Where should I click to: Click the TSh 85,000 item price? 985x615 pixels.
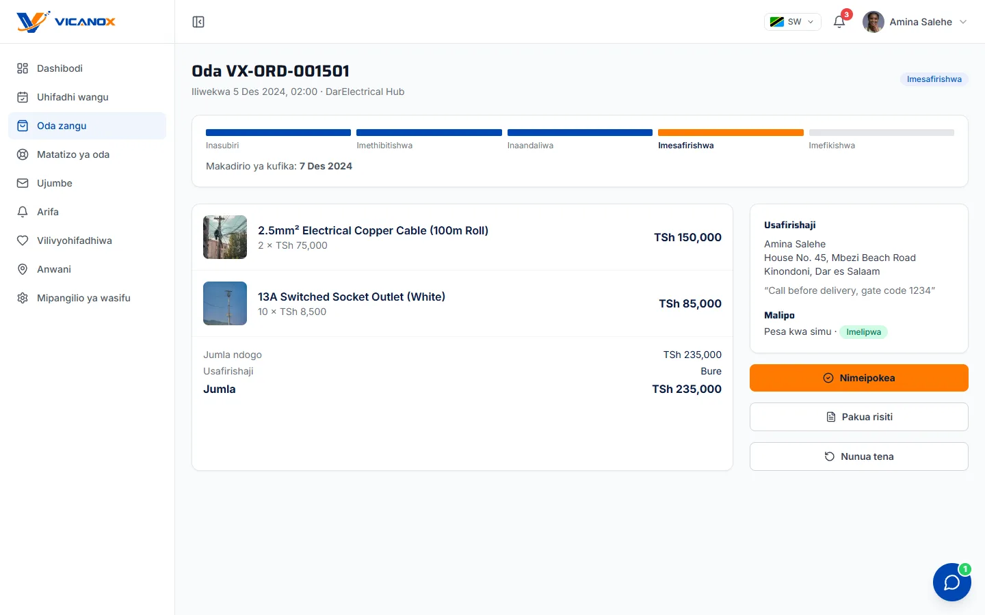click(690, 303)
